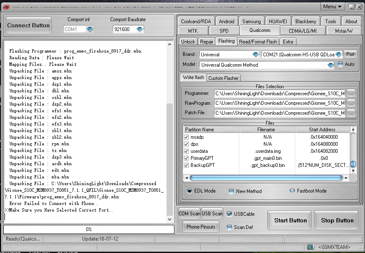Open the CDMA/LG/MI tab

(x=302, y=31)
